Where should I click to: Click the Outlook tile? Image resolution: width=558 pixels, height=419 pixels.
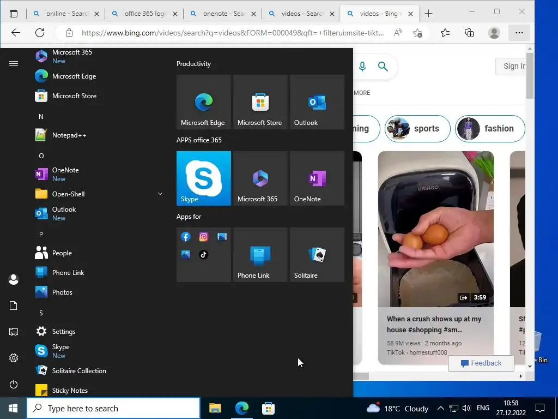(317, 102)
